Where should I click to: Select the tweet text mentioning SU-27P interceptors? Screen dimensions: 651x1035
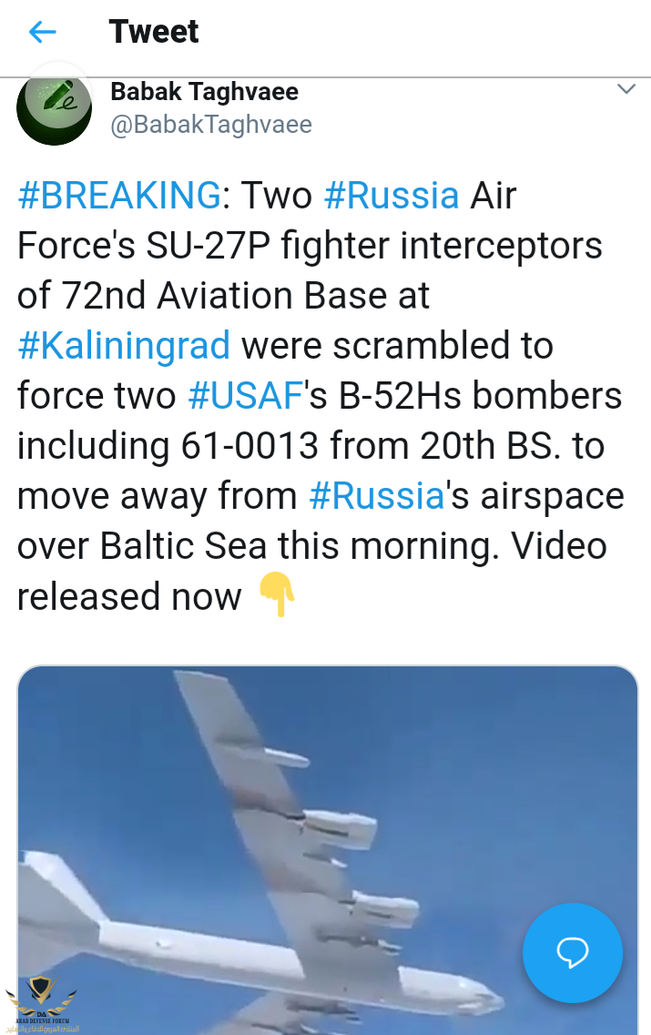tap(320, 396)
